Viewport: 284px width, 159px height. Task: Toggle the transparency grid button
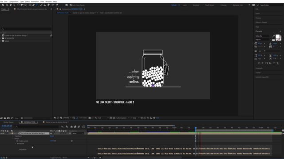coord(114,118)
